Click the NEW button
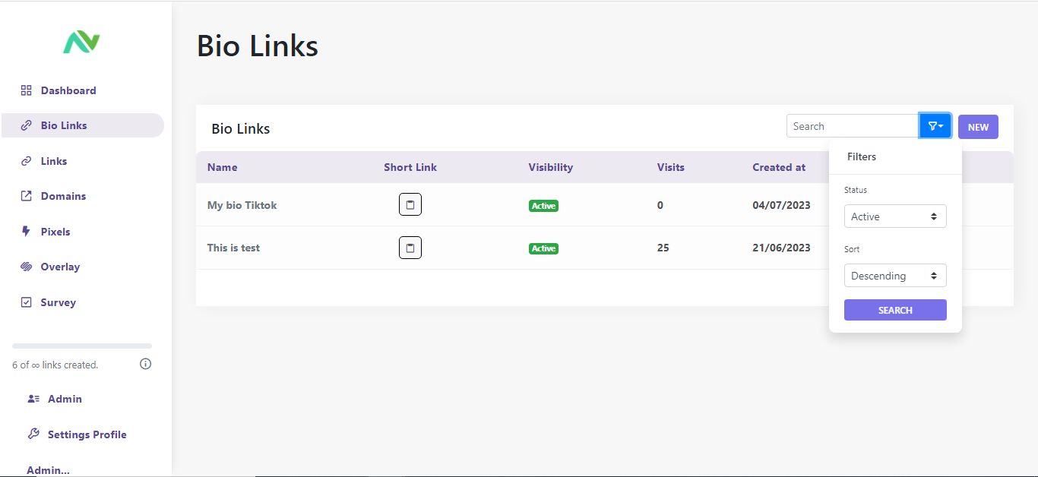1038x477 pixels. click(978, 127)
